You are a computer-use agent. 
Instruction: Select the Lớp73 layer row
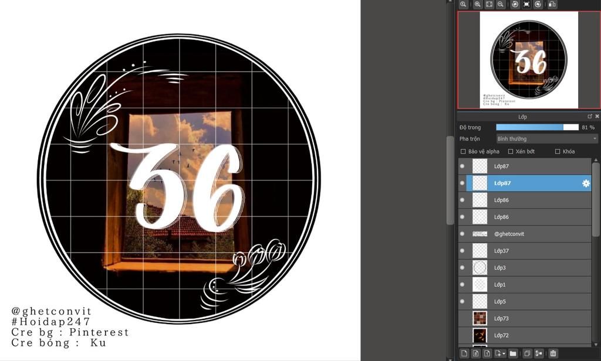[525, 318]
